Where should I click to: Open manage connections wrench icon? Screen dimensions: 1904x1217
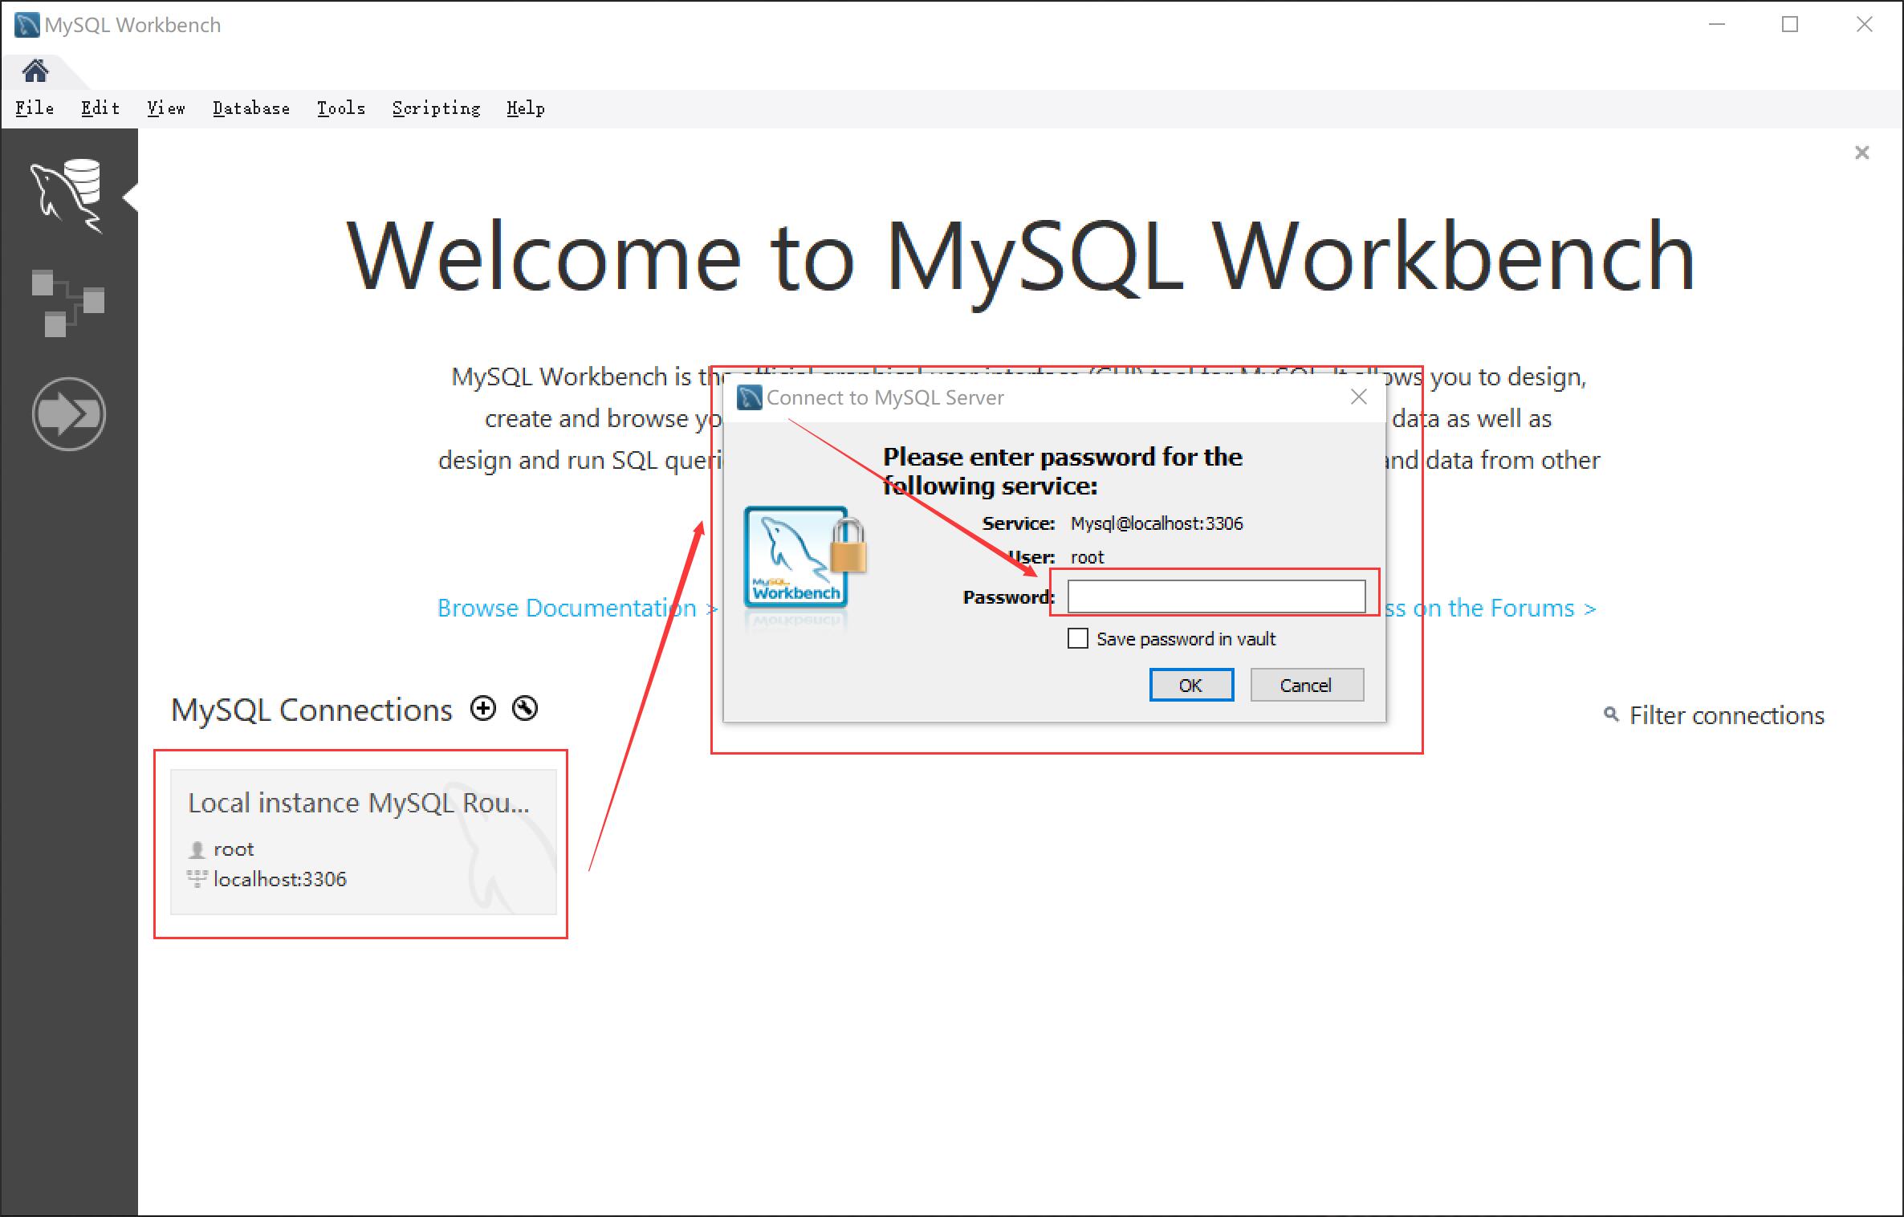click(x=525, y=709)
